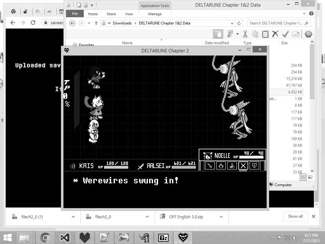
Task: Show hidden system tray icons
Action: (272, 238)
